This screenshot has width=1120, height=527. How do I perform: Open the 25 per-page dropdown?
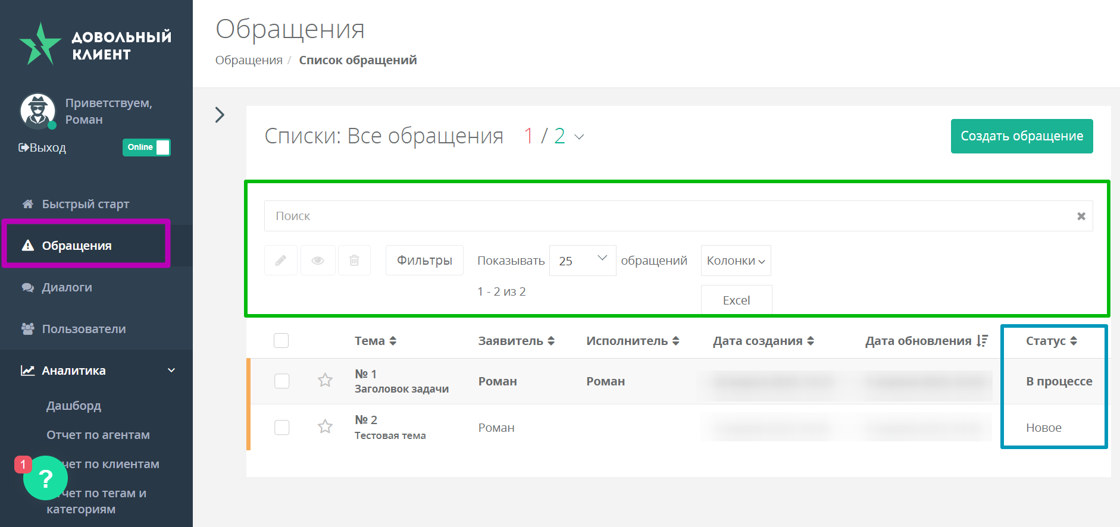click(x=582, y=261)
